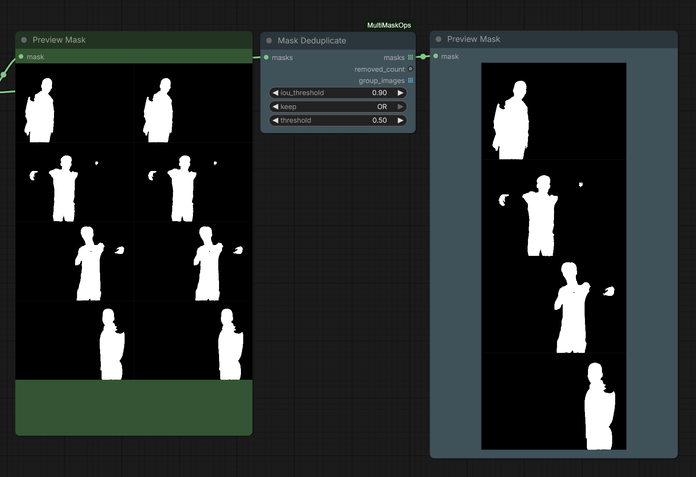Decrease threshold with left arrow
The width and height of the screenshot is (696, 477).
pos(275,120)
